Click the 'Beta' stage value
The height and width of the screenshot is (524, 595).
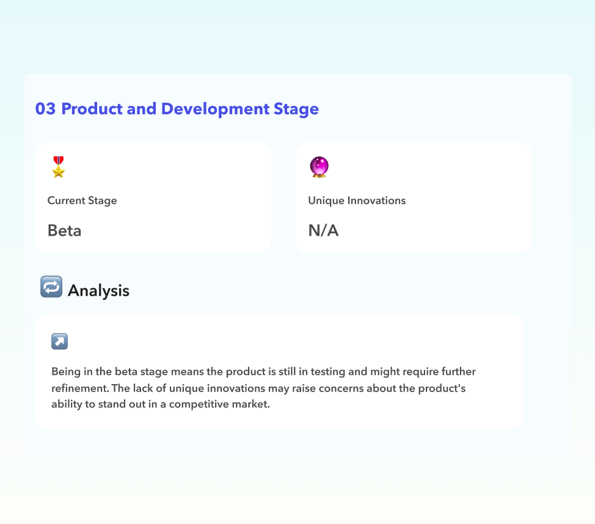tap(64, 230)
